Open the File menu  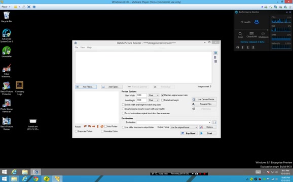(x=77, y=48)
